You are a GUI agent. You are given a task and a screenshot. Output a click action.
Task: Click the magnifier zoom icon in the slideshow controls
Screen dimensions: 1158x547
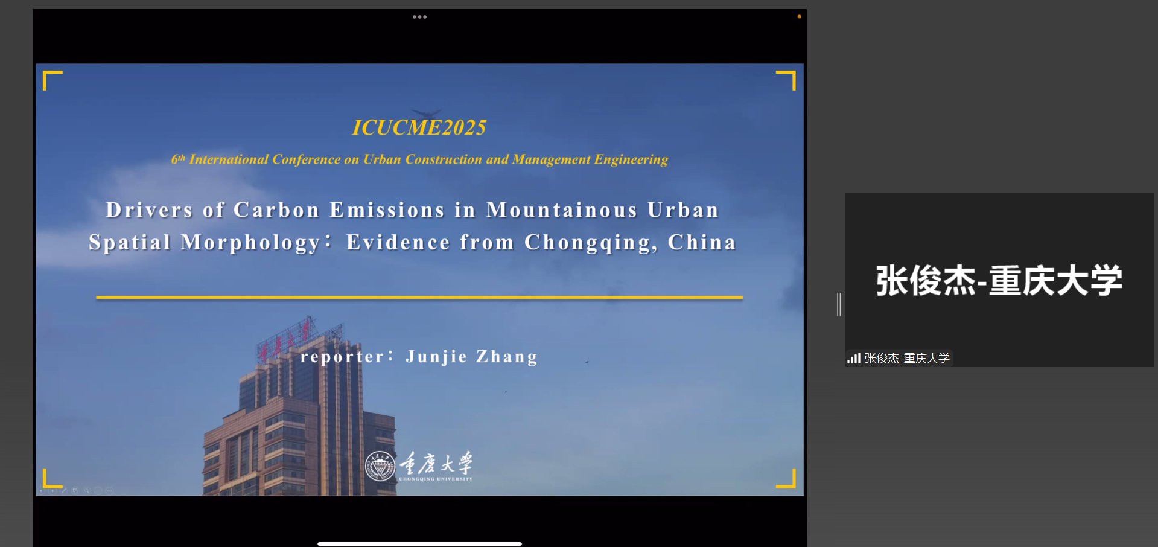point(87,491)
